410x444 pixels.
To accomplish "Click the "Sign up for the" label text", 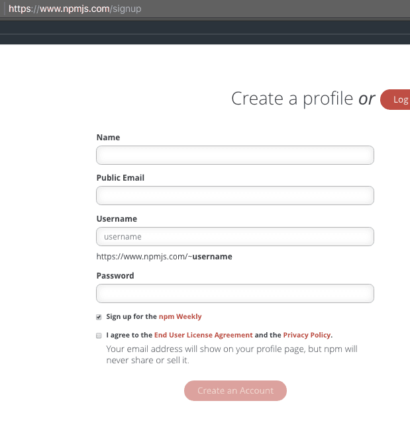I will (x=131, y=317).
